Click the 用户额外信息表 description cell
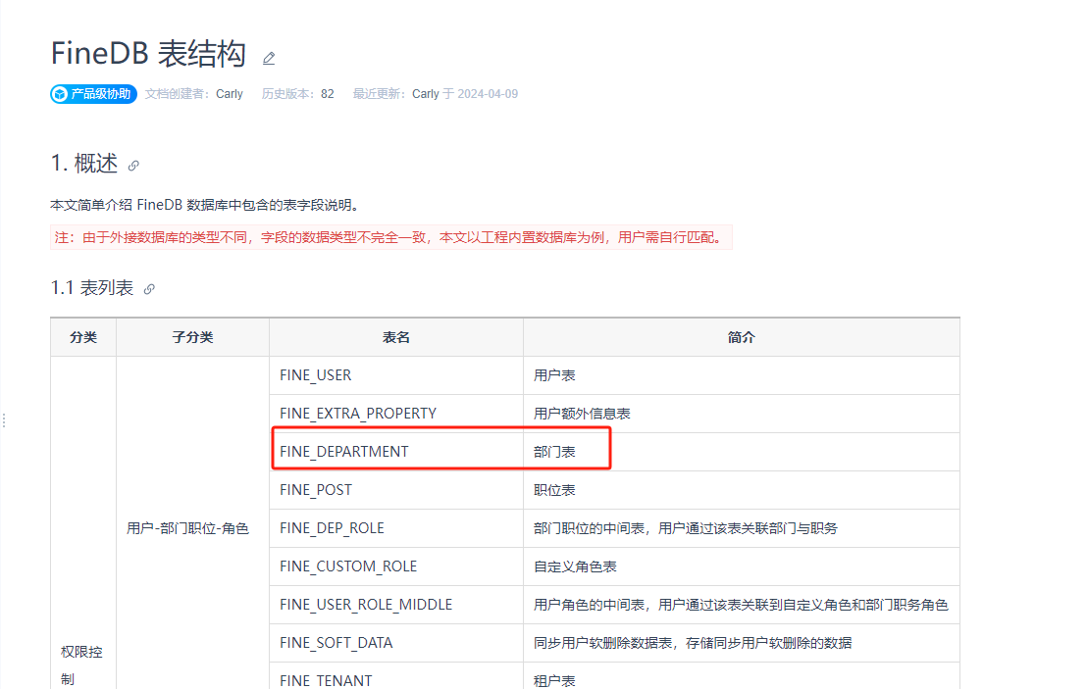 coord(741,414)
